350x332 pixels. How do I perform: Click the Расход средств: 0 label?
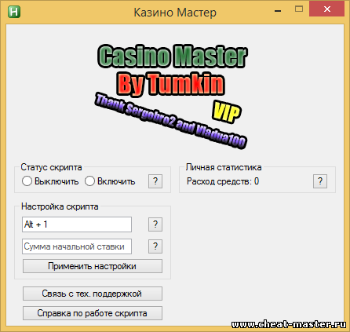coord(223,181)
